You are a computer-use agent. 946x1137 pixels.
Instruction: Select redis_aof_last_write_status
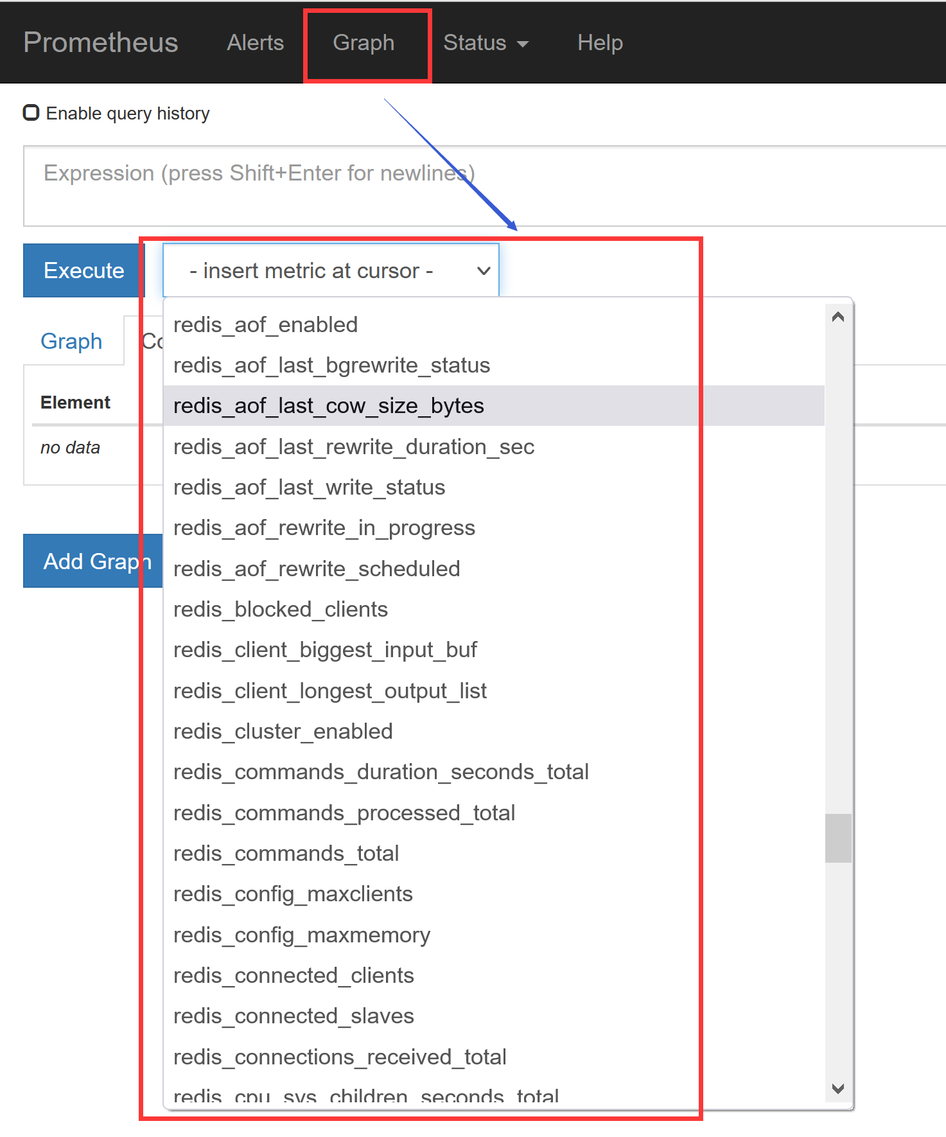[x=494, y=488]
